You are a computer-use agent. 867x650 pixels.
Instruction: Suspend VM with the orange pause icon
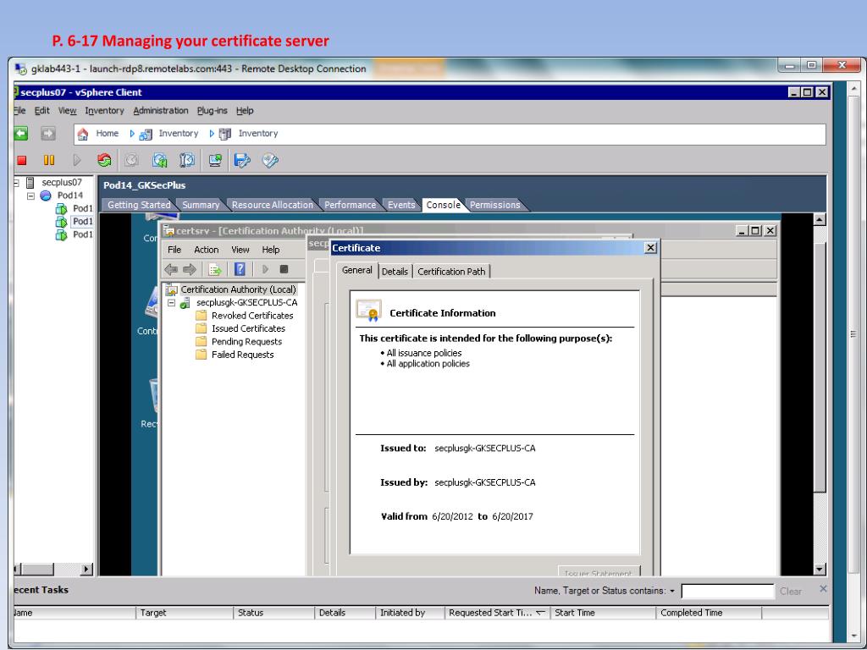(x=49, y=160)
